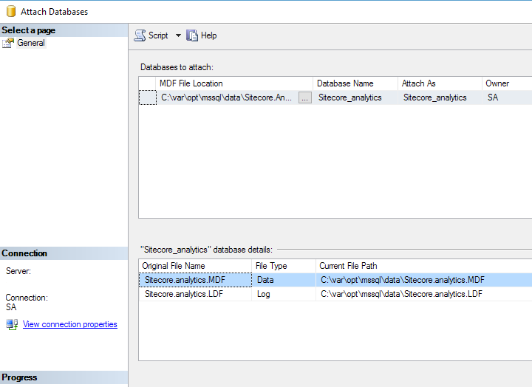Click the File Type column header

click(x=283, y=266)
